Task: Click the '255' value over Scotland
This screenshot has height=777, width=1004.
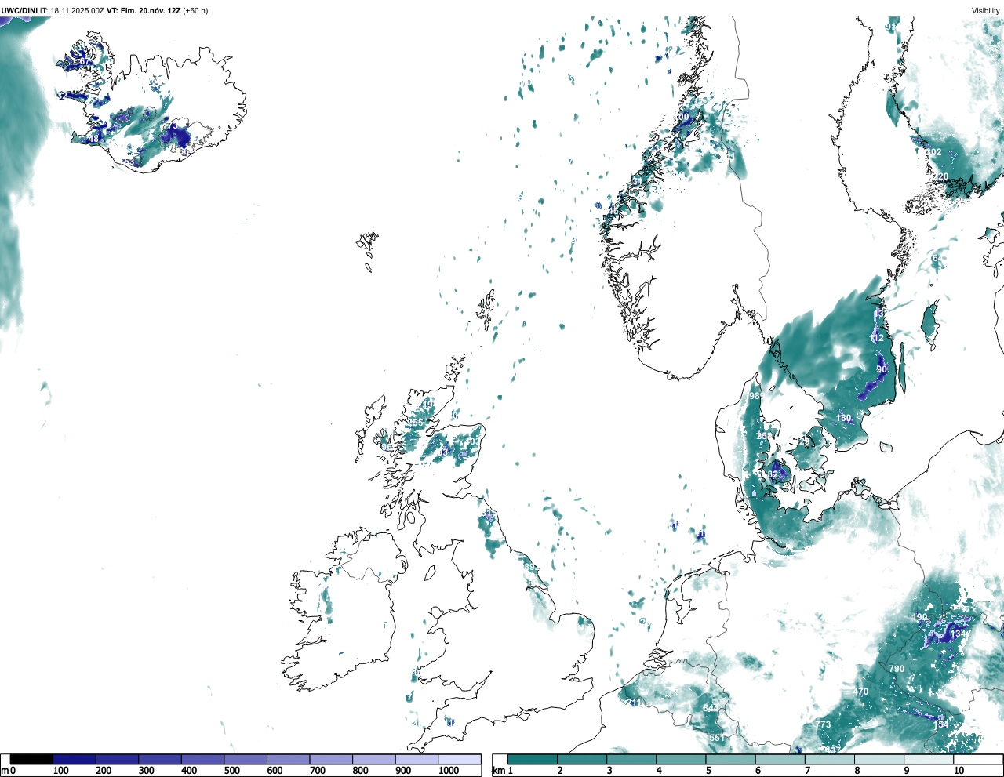Action: pos(415,423)
